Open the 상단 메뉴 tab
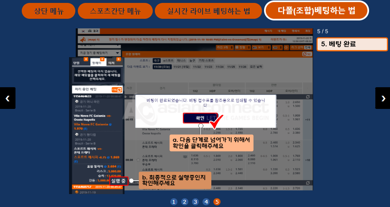 pos(49,11)
